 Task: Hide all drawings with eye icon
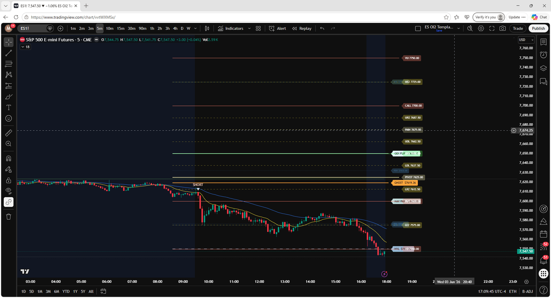tap(9, 191)
